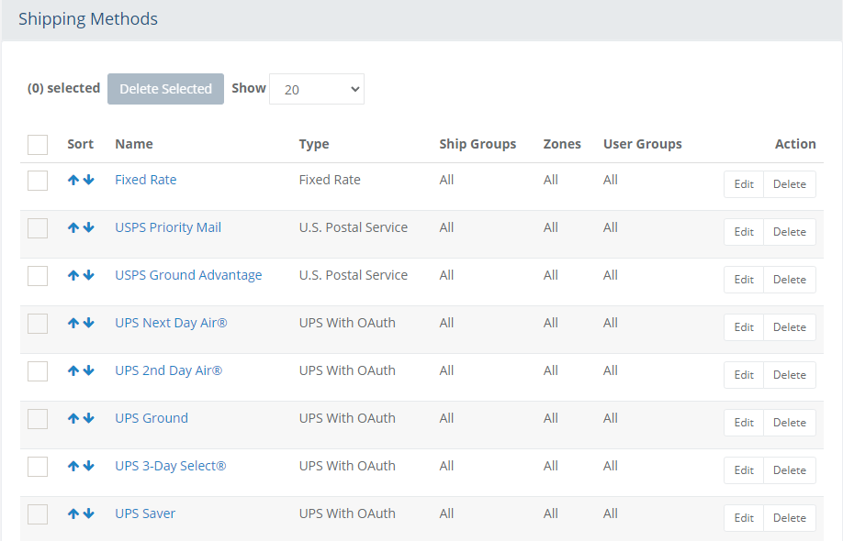Open the USPS Priority Mail method link

pos(168,227)
